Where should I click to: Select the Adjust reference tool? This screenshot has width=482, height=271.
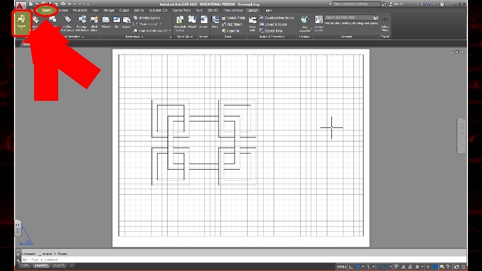point(127,22)
